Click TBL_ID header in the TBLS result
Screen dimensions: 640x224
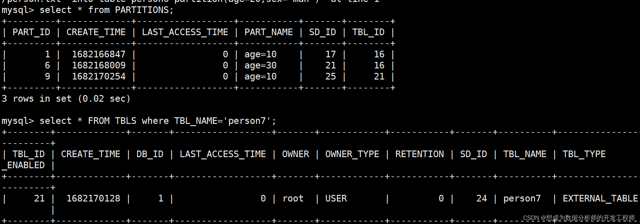click(29, 154)
